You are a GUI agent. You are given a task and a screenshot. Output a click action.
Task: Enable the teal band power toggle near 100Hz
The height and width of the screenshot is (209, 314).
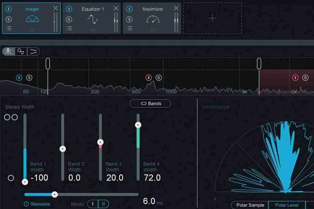(x=19, y=78)
